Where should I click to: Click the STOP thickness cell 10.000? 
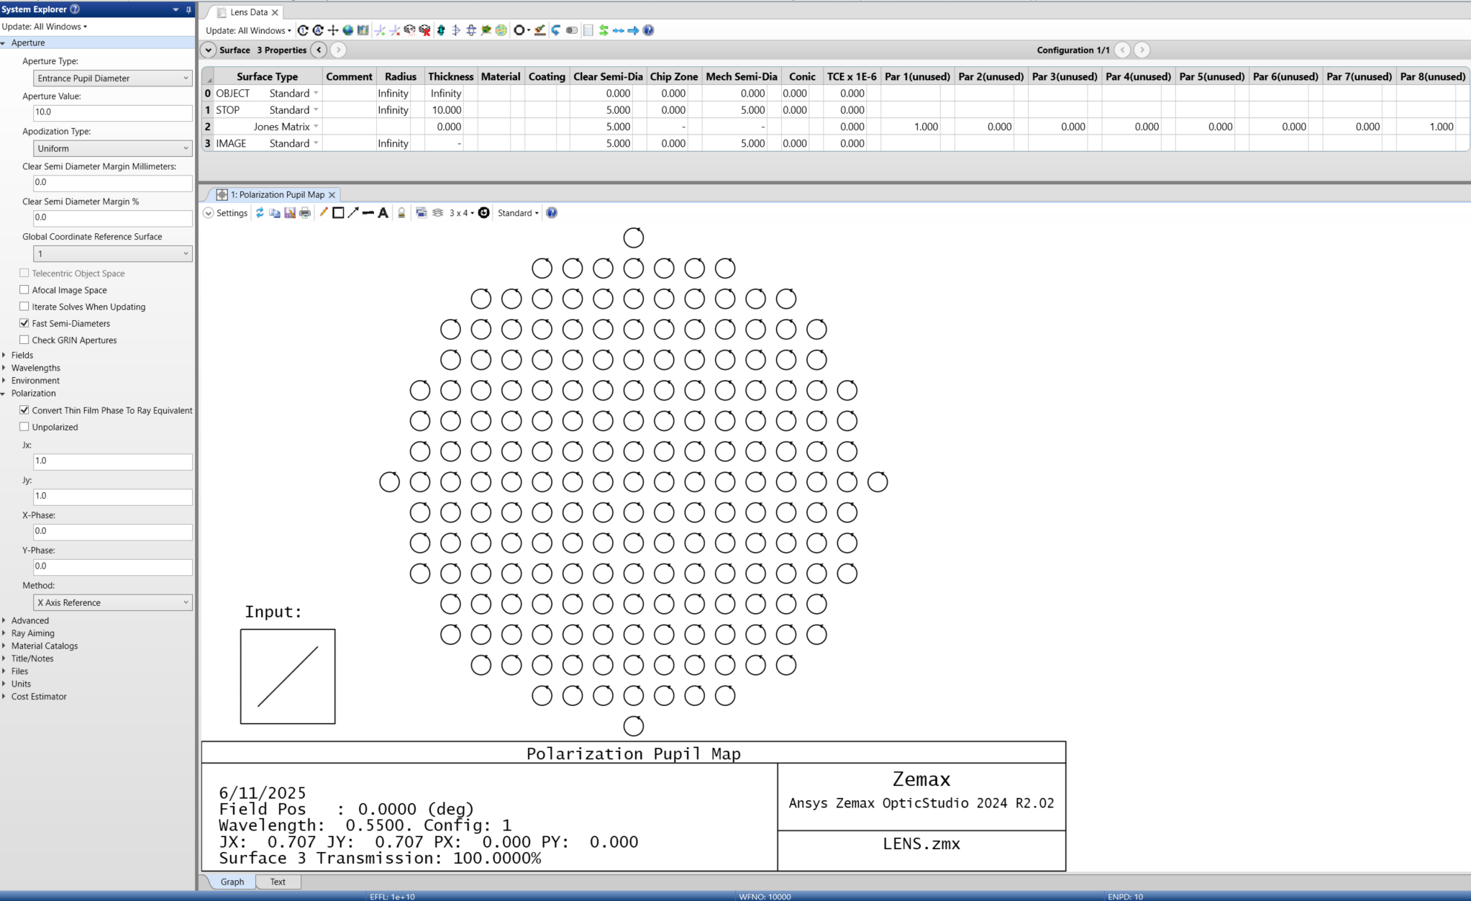pyautogui.click(x=450, y=110)
